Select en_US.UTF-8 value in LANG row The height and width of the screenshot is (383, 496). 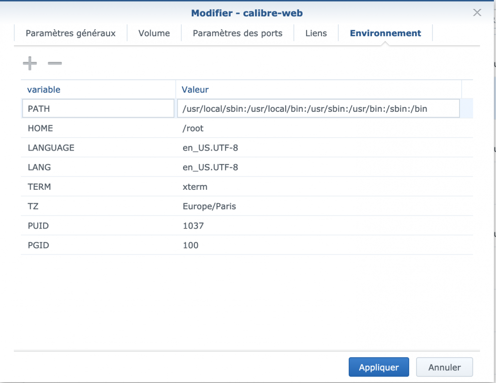click(210, 167)
